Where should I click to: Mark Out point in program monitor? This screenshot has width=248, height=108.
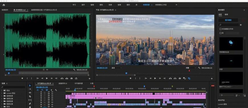[140, 78]
